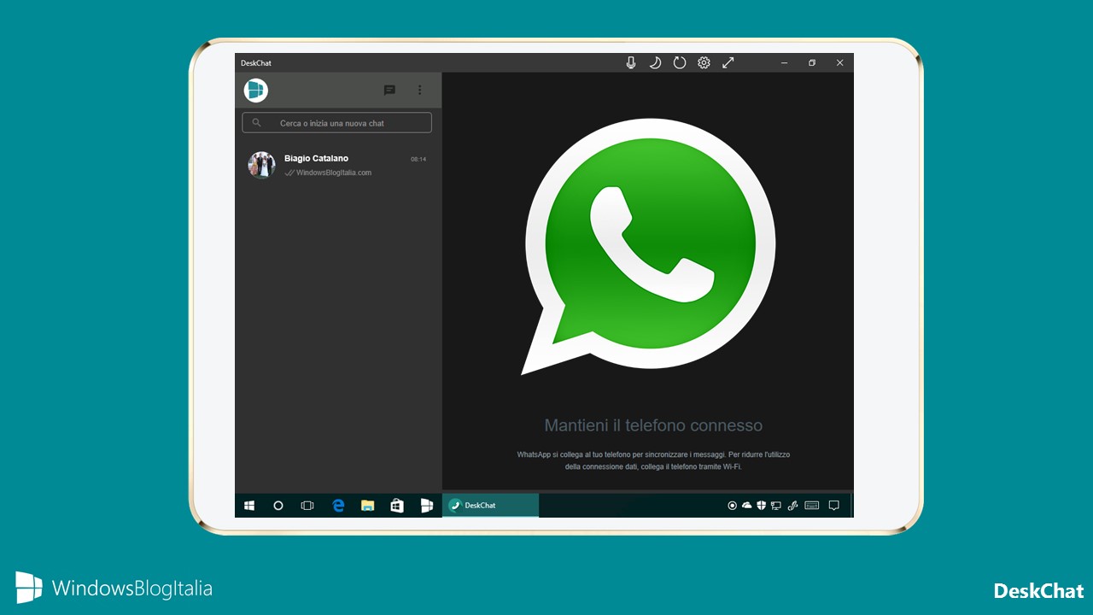Open the three-dot menu in sidebar
The width and height of the screenshot is (1093, 615).
pos(419,90)
